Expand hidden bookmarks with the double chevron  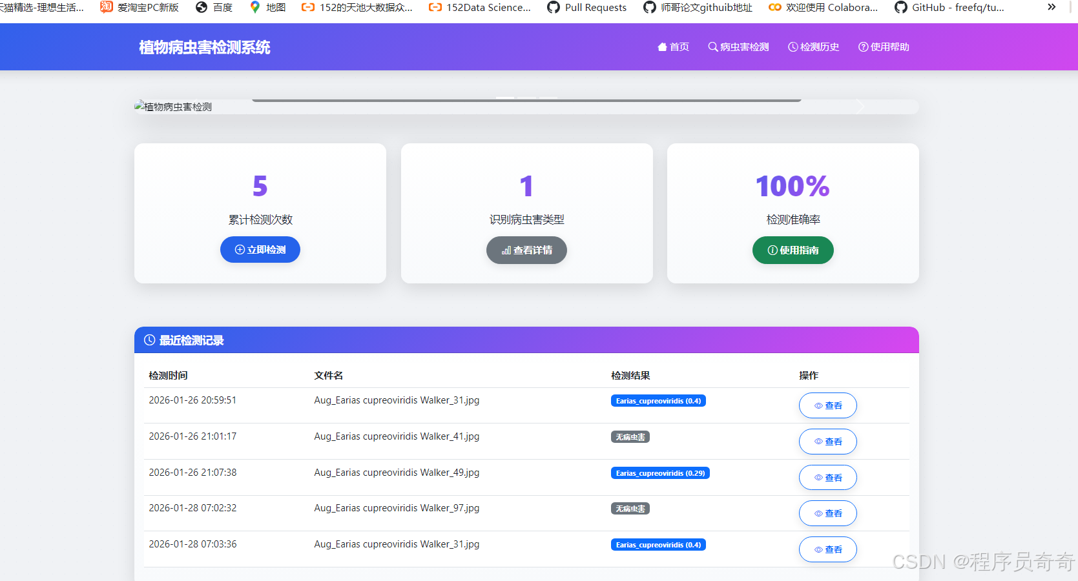1052,7
